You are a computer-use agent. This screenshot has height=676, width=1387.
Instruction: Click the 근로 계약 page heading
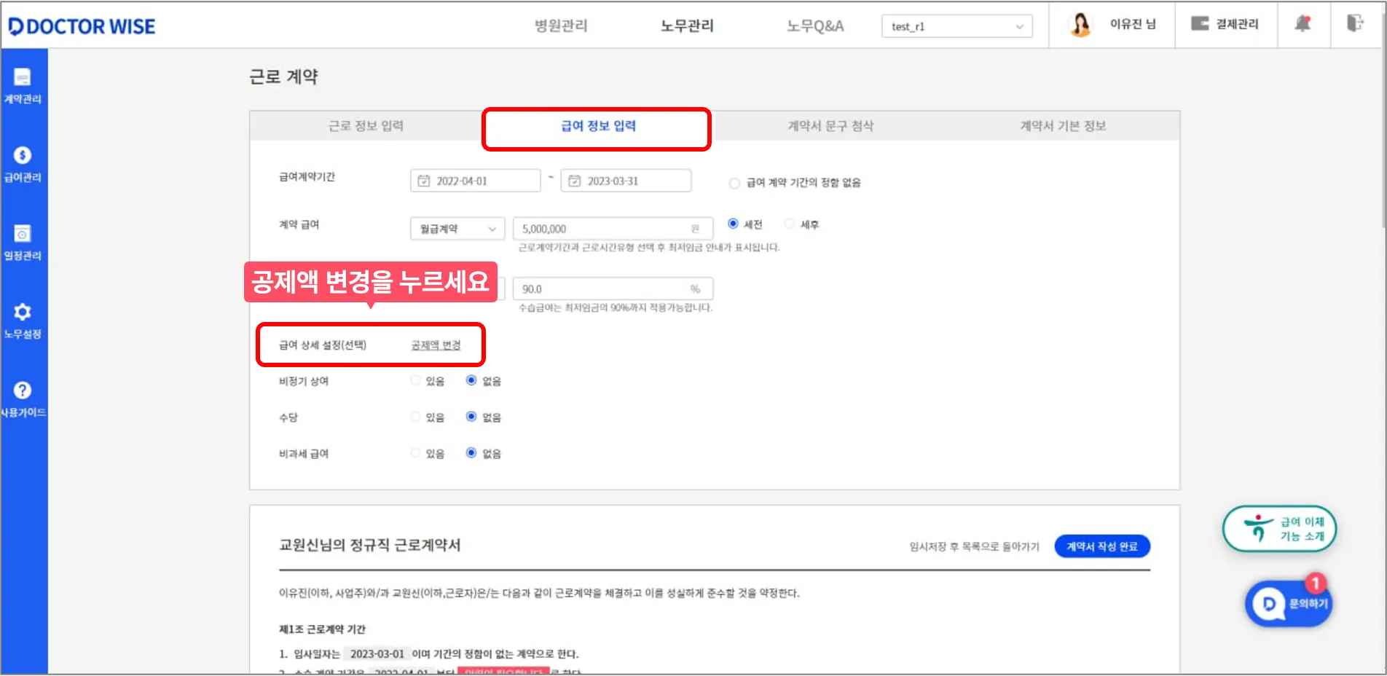click(283, 76)
